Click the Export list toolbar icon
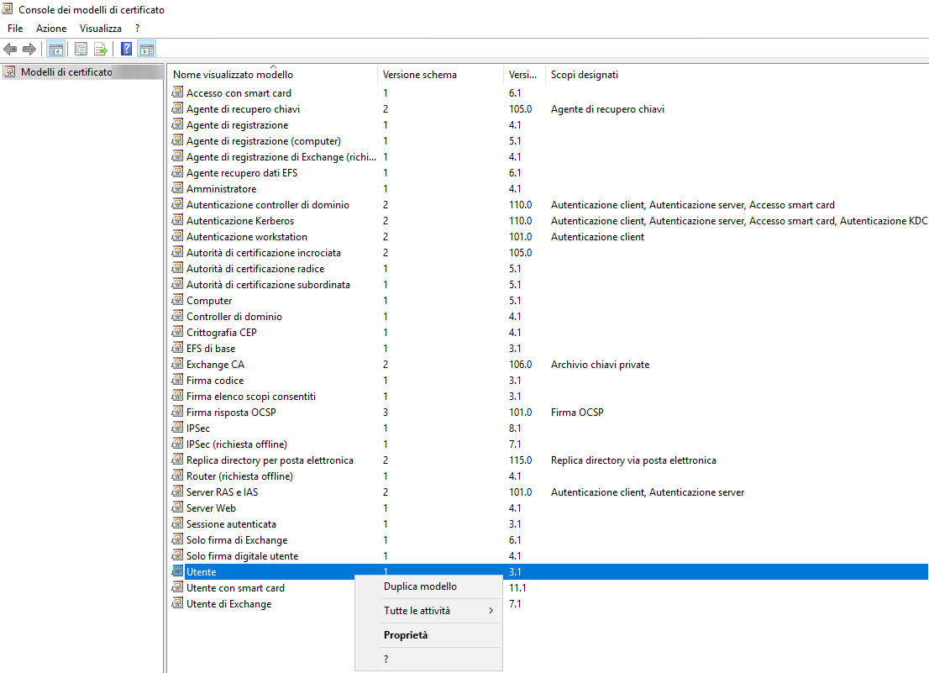The image size is (929, 673). [101, 50]
